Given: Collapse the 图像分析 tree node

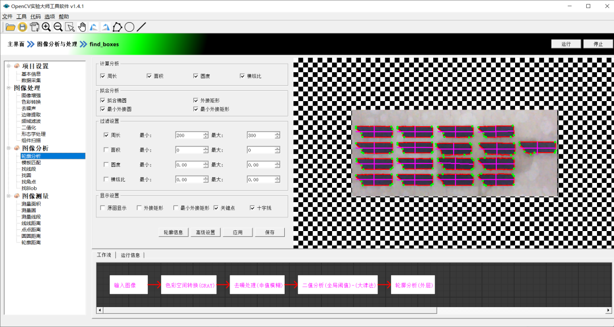Looking at the screenshot, I should (x=9, y=148).
